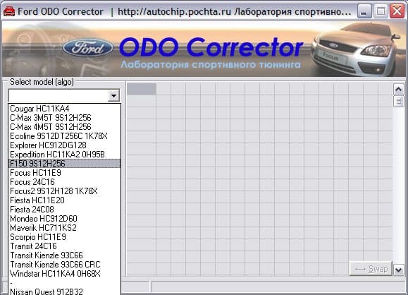Image resolution: width=408 pixels, height=295 pixels.
Task: Close the Ford ODO Corrector window
Action: pyautogui.click(x=397, y=11)
